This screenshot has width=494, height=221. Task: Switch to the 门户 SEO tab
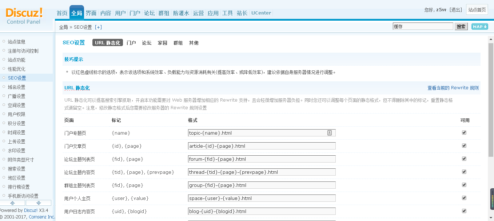(x=131, y=43)
